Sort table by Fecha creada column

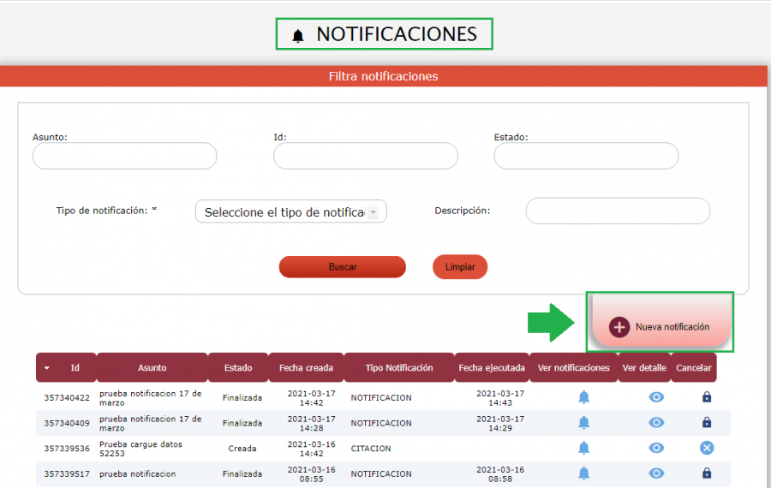(x=306, y=368)
